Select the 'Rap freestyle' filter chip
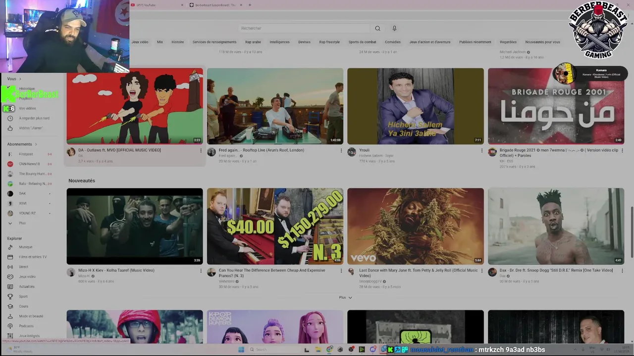Viewport: 634px width, 356px height. (329, 42)
